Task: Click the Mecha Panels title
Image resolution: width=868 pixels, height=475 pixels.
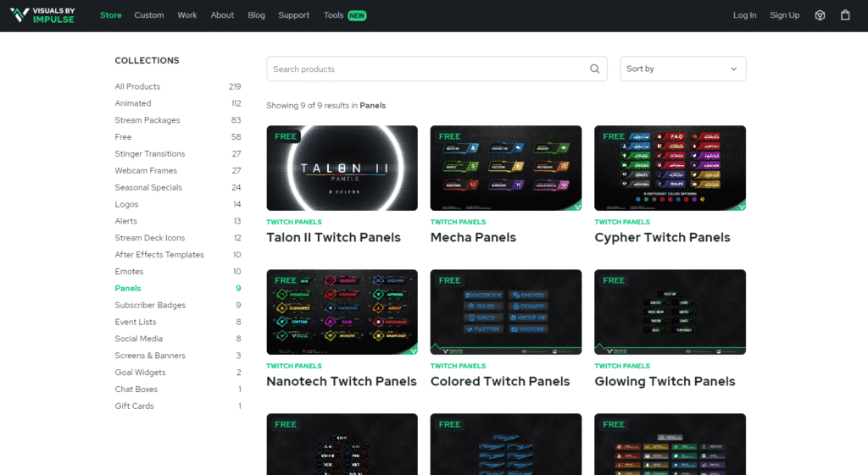Action: point(473,237)
